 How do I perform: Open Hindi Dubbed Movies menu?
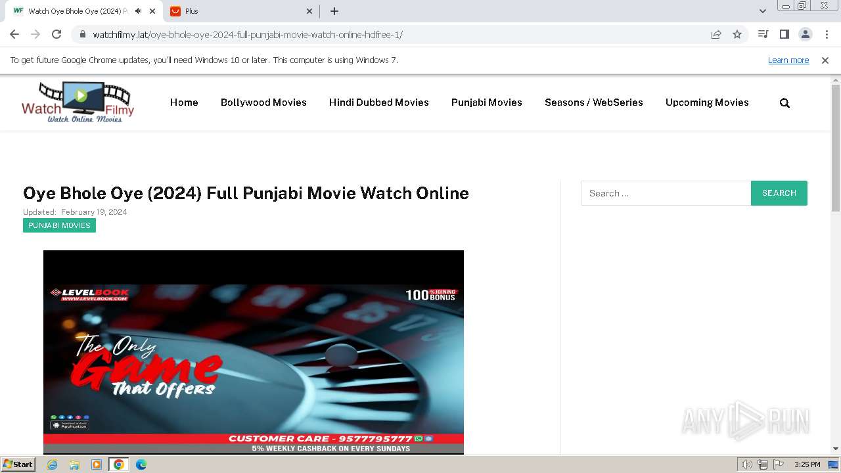pyautogui.click(x=379, y=102)
